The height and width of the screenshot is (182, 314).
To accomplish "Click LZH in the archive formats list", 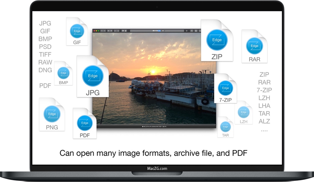I will [264, 98].
